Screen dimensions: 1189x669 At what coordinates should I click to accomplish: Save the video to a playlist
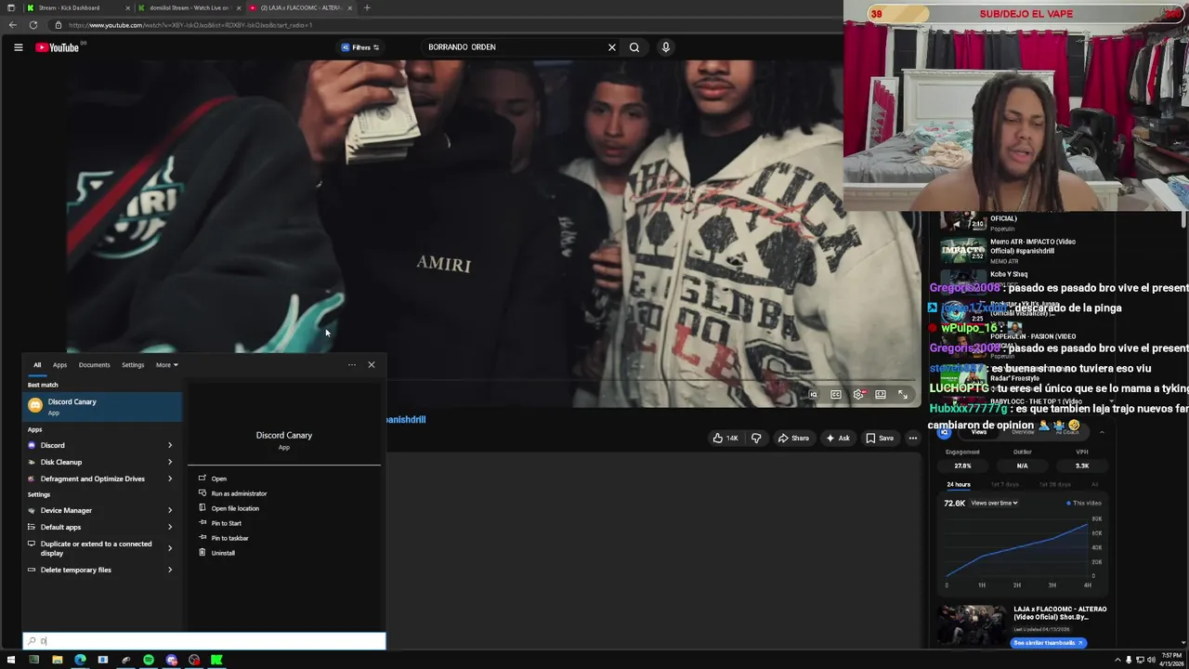(x=880, y=438)
